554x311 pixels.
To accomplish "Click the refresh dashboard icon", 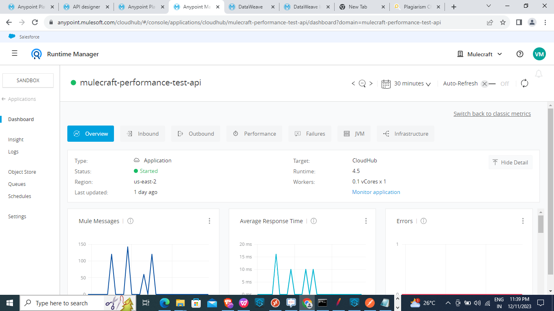I will 524,83.
